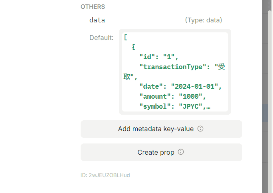Select the data prop name
273x193 pixels.
[x=97, y=20]
